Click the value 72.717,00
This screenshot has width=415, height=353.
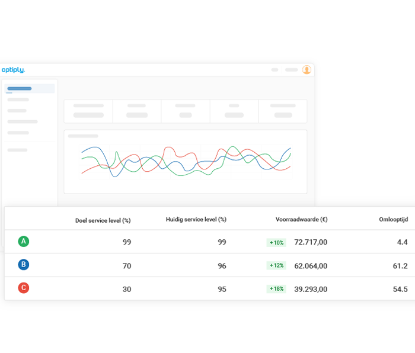[x=311, y=242]
